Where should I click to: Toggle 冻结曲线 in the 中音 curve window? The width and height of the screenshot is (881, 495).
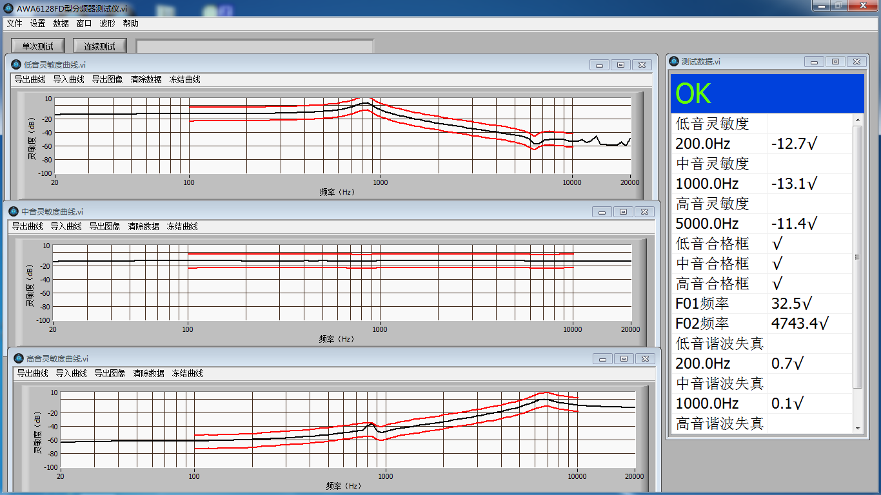pyautogui.click(x=182, y=226)
